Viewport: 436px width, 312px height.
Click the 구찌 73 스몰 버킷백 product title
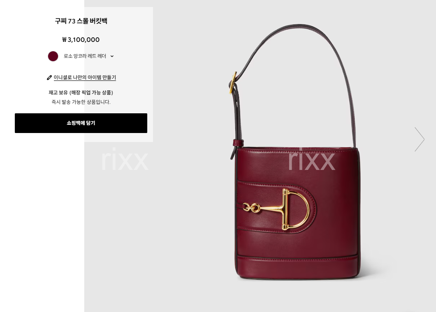81,21
